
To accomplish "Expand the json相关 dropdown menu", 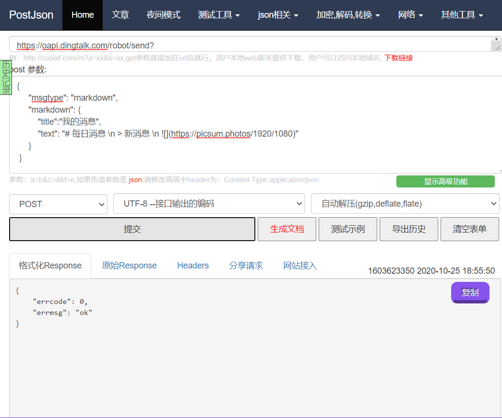I will 278,15.
